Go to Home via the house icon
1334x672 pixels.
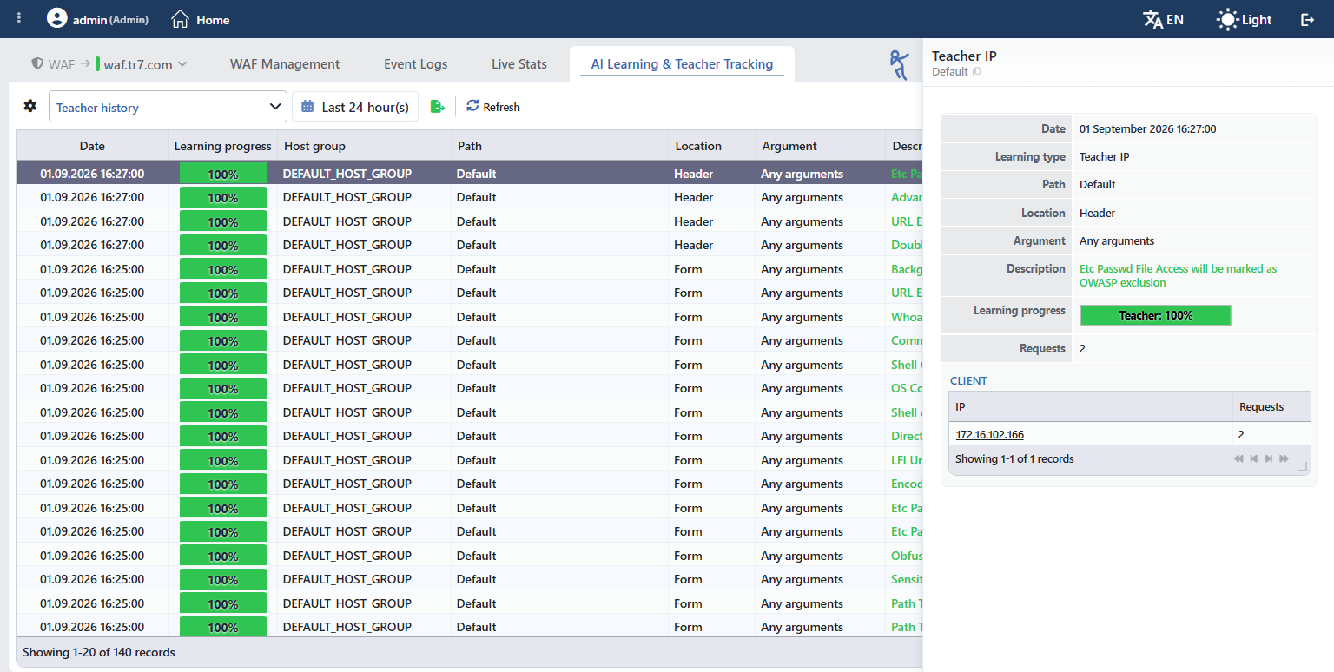point(180,19)
